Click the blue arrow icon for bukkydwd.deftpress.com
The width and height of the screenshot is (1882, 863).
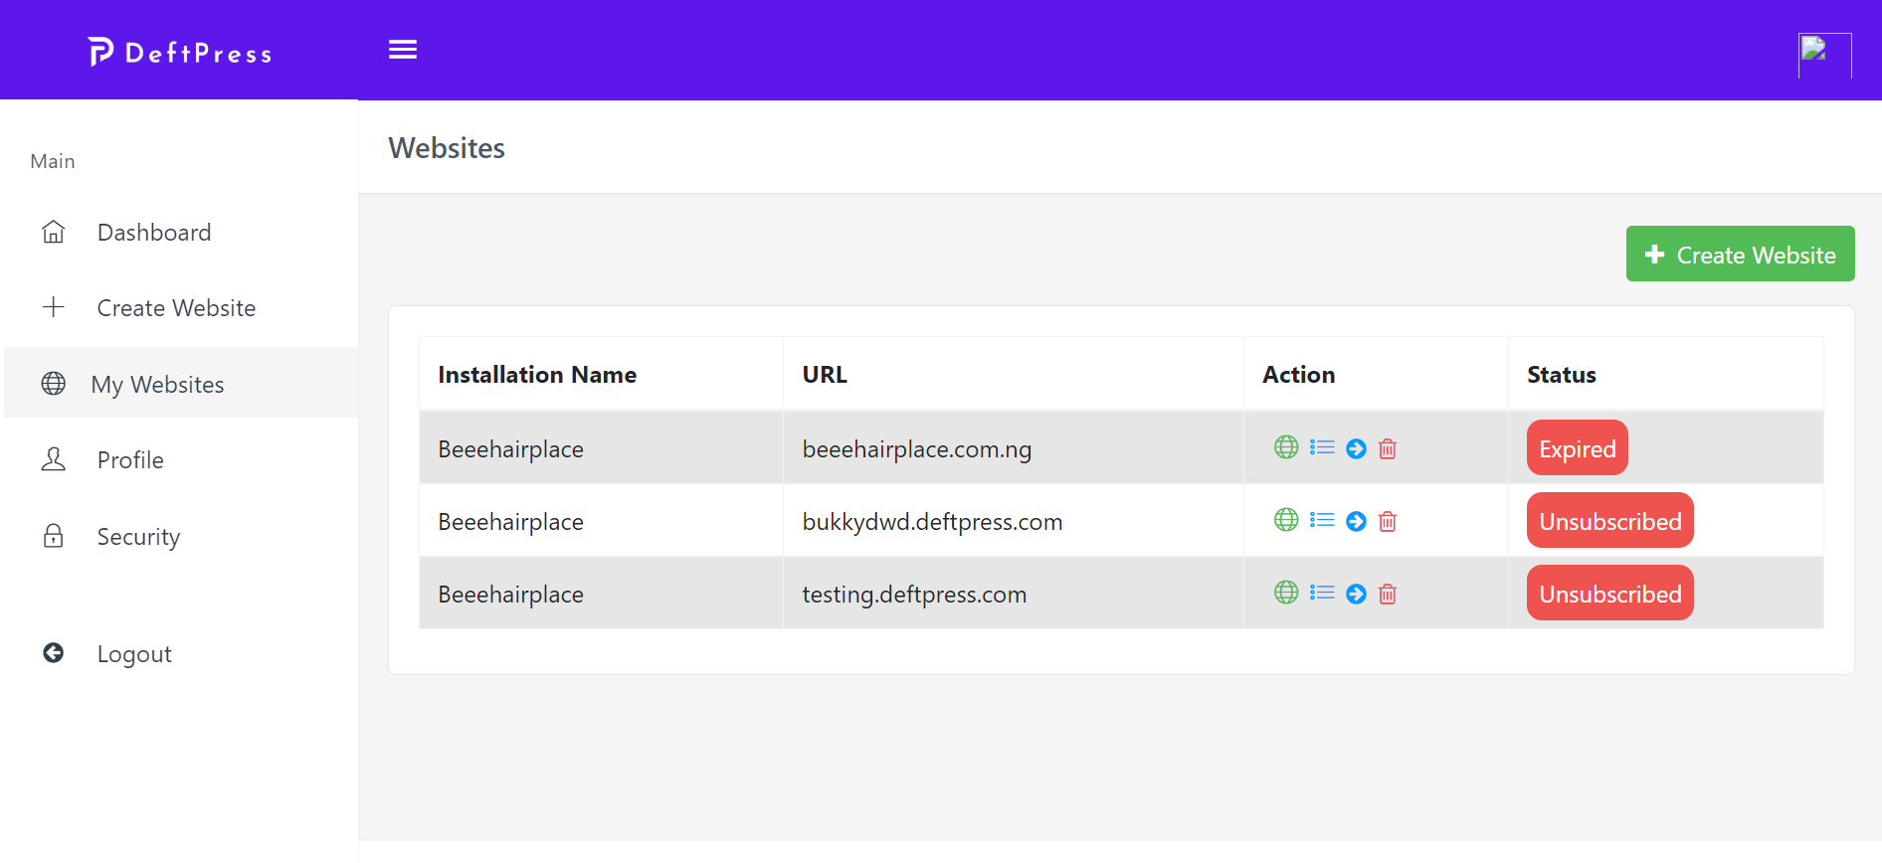(1356, 521)
